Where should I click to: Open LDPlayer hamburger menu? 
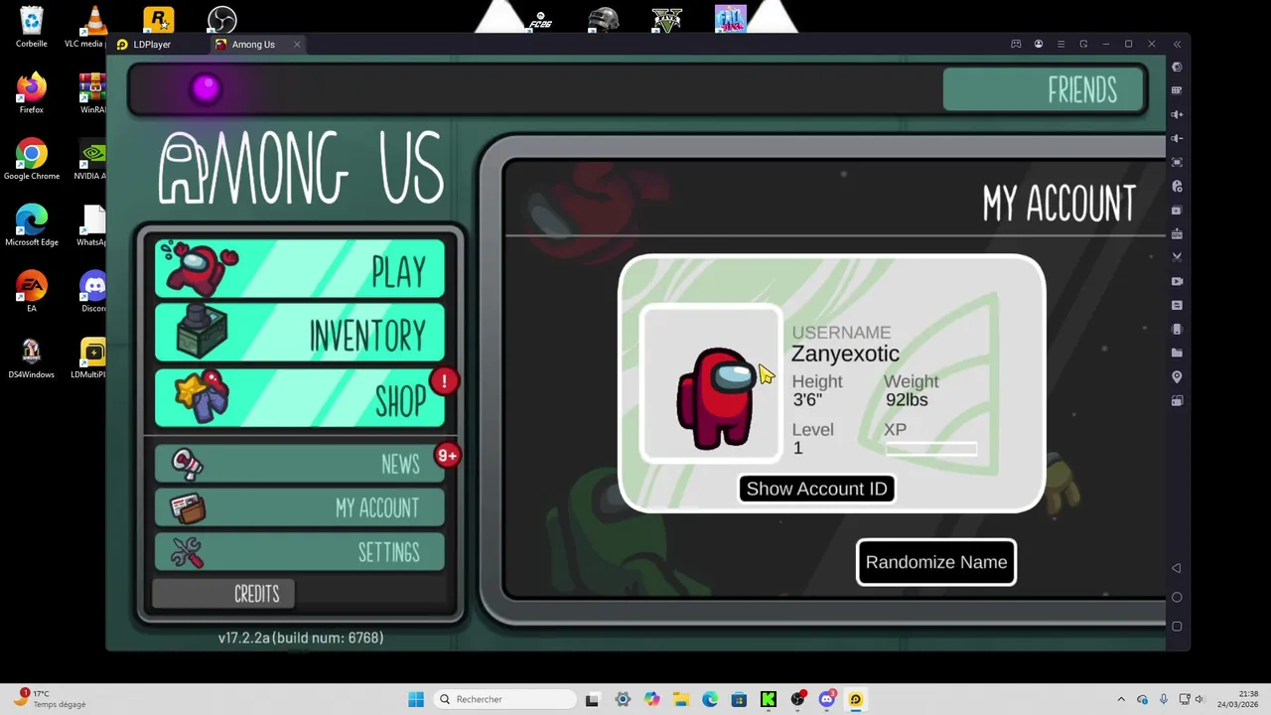coord(1060,45)
